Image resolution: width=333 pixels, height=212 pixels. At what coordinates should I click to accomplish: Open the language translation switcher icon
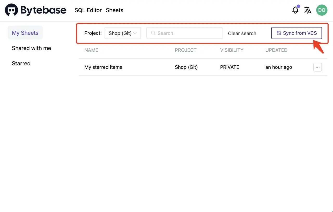(x=308, y=10)
